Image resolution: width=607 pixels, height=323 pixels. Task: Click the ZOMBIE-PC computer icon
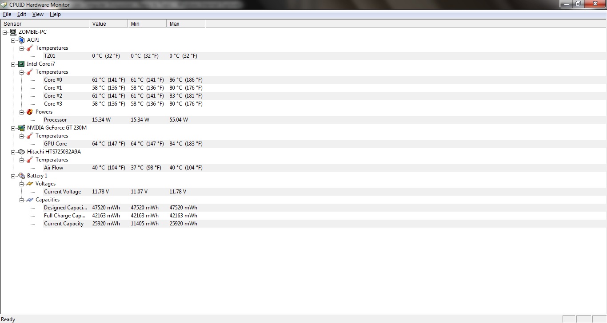pyautogui.click(x=13, y=32)
